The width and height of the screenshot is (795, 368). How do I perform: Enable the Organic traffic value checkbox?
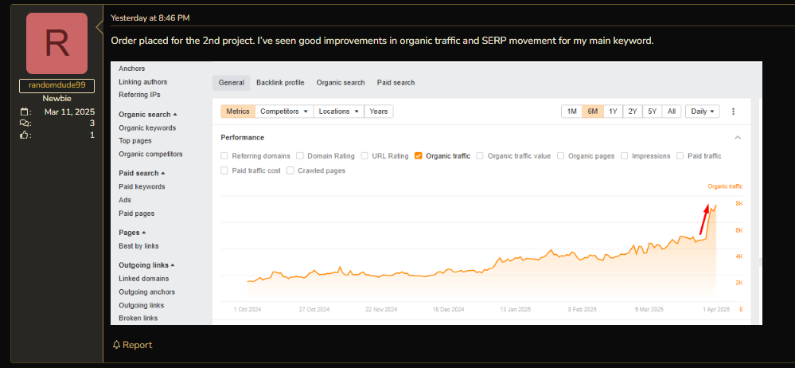click(480, 156)
